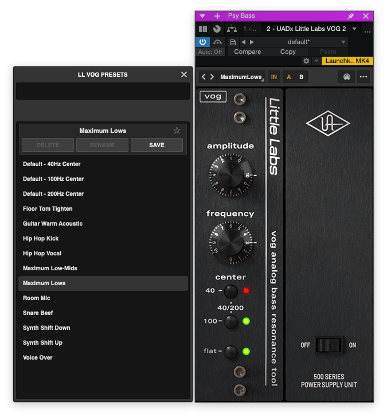The image size is (387, 418).
Task: Open the palette appearance icon
Action: click(x=346, y=77)
